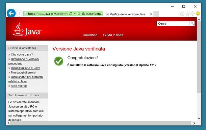The width and height of the screenshot is (206, 130).
Task: Minimize the browser window
Action: click(x=172, y=6)
